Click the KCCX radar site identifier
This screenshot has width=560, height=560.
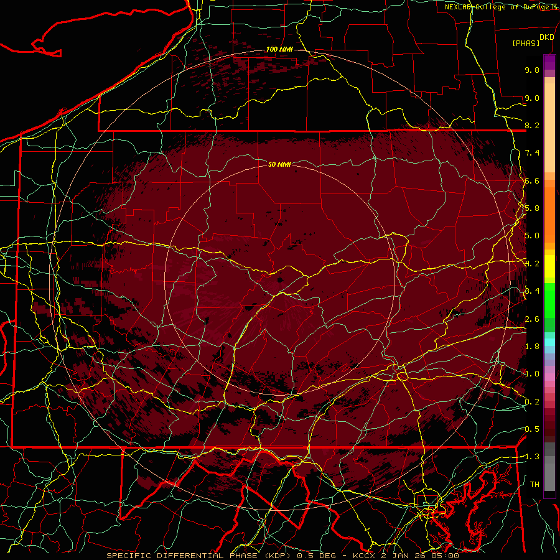click(365, 556)
